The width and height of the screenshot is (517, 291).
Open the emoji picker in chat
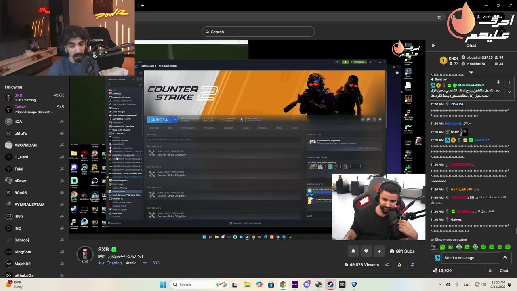[505, 258]
